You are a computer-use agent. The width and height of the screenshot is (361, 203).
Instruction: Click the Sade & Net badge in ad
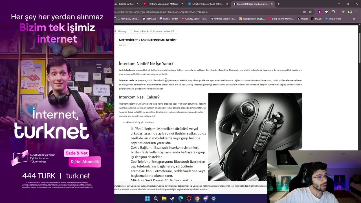tap(77, 153)
